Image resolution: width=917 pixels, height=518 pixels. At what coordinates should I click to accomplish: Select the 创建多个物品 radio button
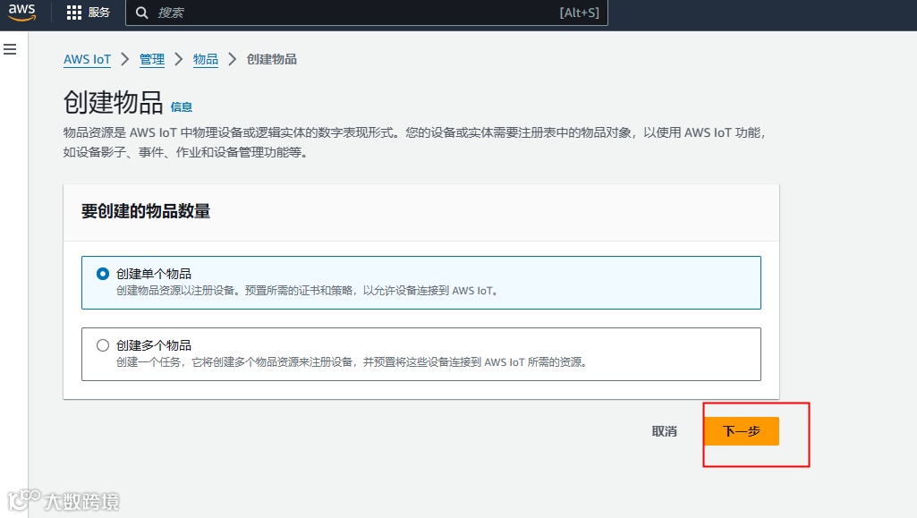[103, 345]
